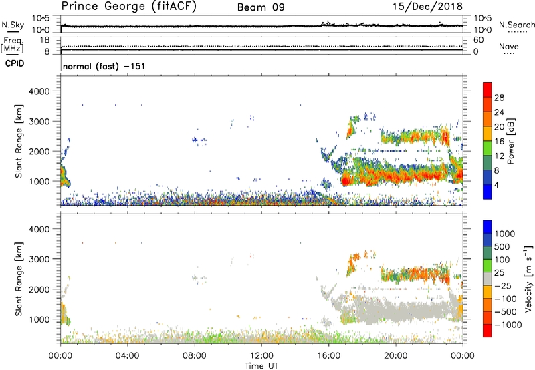Pick the top blue velocity segment above 1000
The height and width of the screenshot is (370, 535).
coord(488,227)
